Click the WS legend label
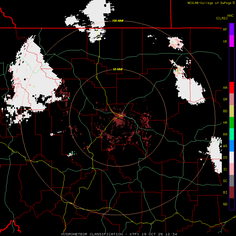This screenshot has width=236, height=236. pos(225,146)
